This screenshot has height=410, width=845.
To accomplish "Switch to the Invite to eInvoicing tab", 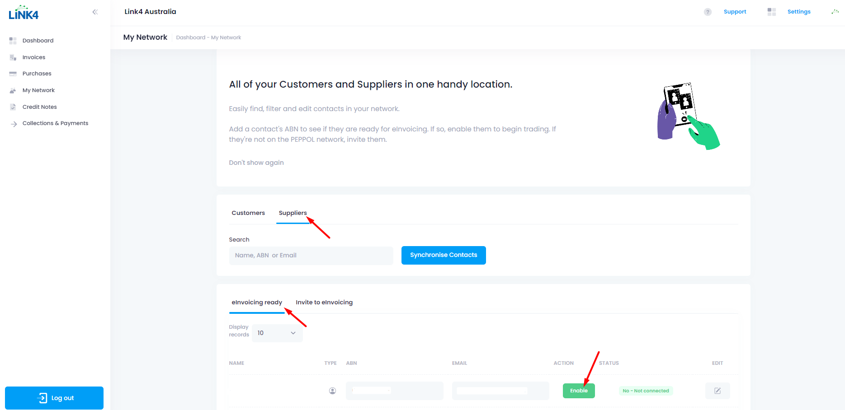I will [324, 303].
